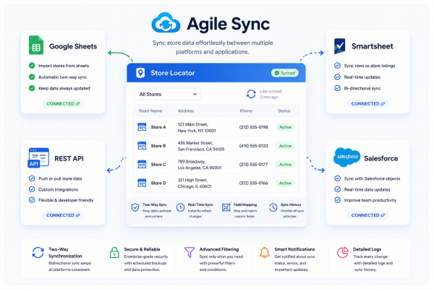Click the Real-time data updates text
The height and width of the screenshot is (289, 434).
tap(367, 189)
